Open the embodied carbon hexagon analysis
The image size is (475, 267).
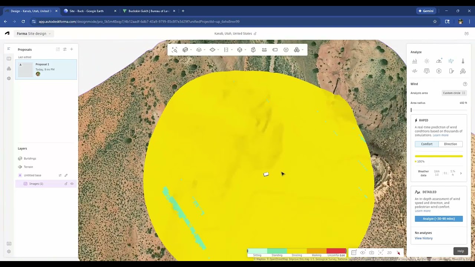pyautogui.click(x=439, y=71)
